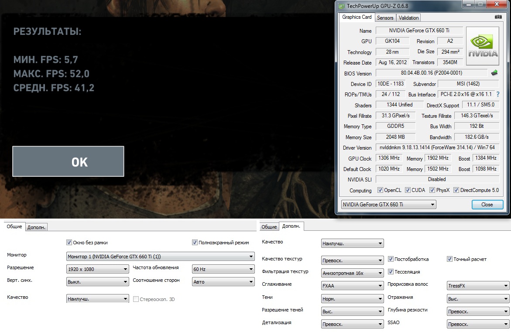
Task: Click the OK button on results screen
Action: (x=68, y=161)
